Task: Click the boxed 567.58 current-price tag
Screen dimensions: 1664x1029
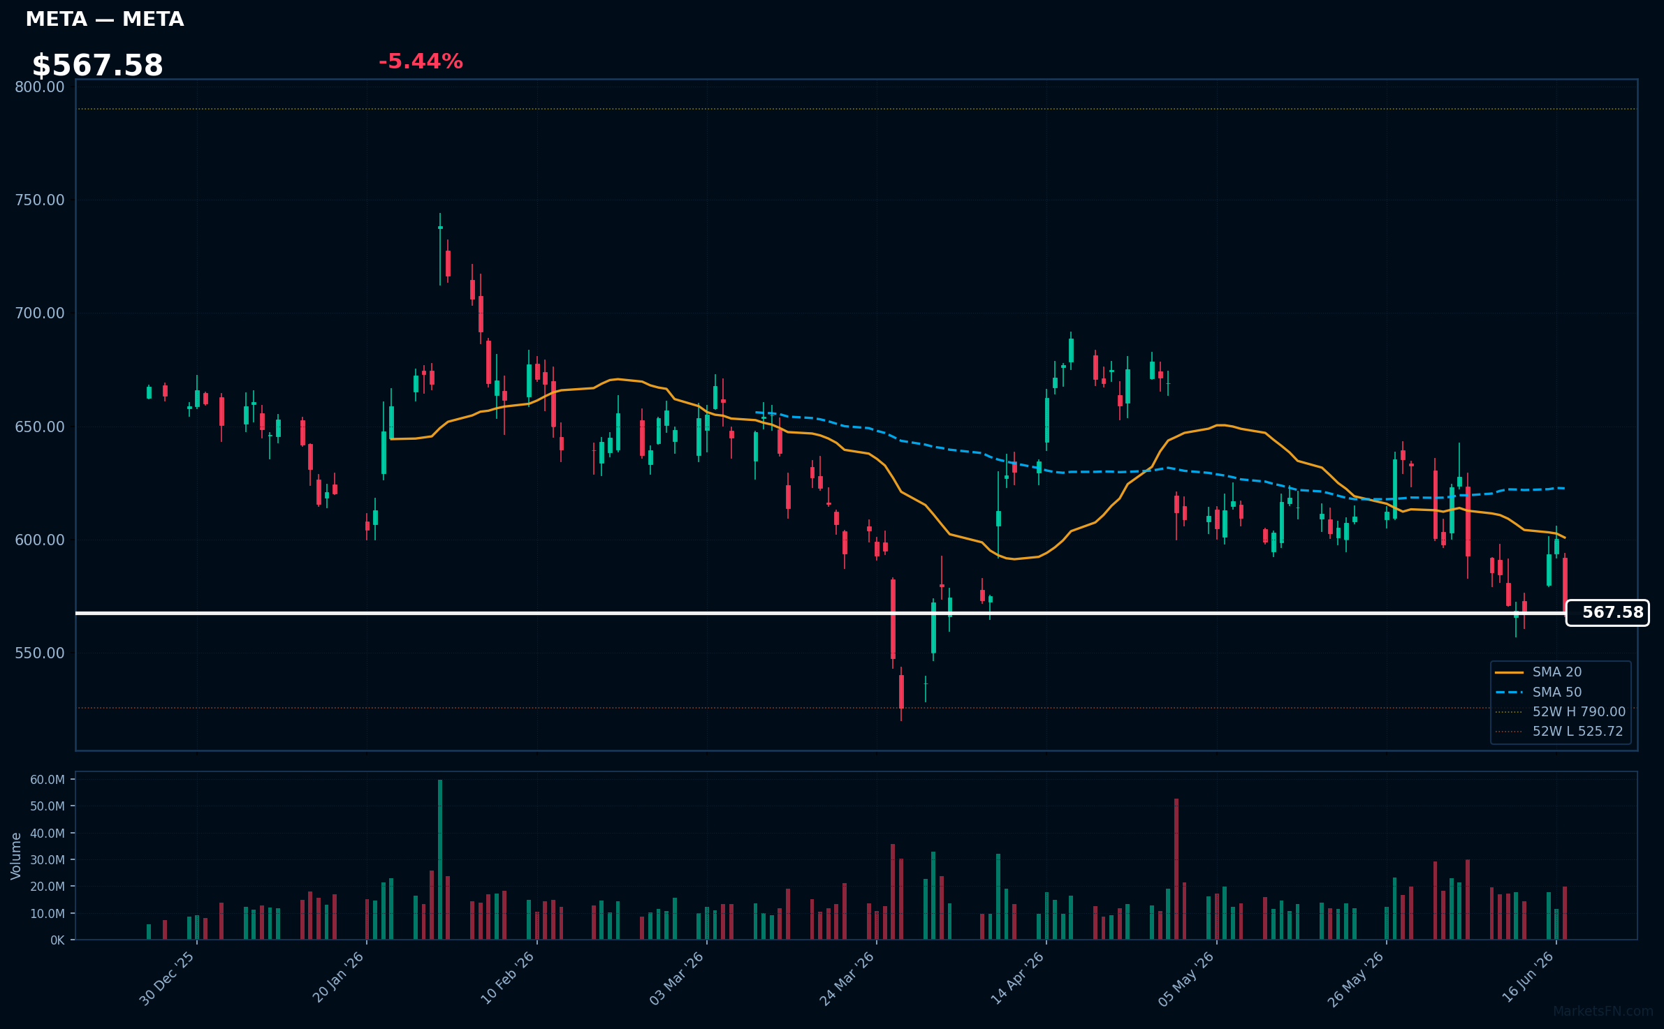Action: click(x=1607, y=613)
